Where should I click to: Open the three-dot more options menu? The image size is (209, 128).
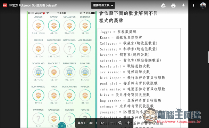193,6
